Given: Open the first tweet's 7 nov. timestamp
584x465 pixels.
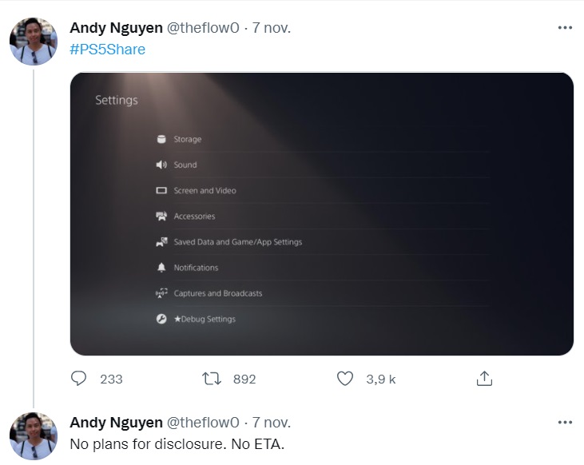Looking at the screenshot, I should click(272, 28).
